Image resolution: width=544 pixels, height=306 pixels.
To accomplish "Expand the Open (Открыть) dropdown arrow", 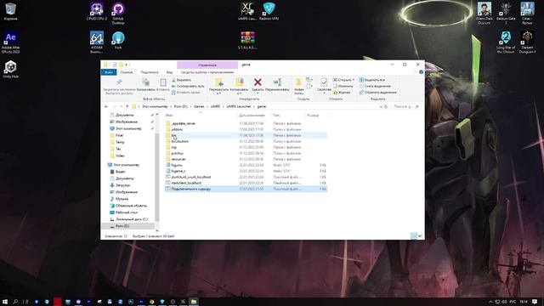I will 354,80.
